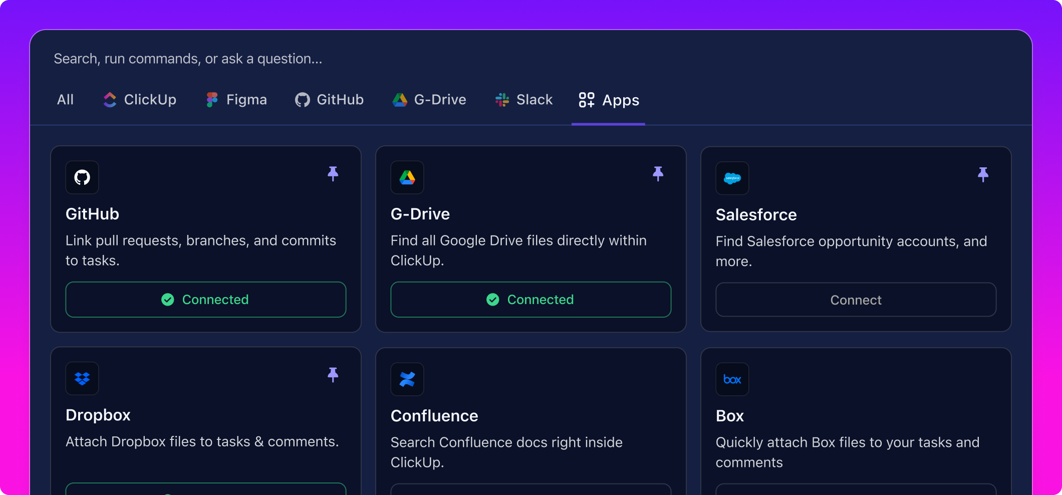This screenshot has height=495, width=1062.
Task: Connect the Salesforce app
Action: pyautogui.click(x=856, y=300)
